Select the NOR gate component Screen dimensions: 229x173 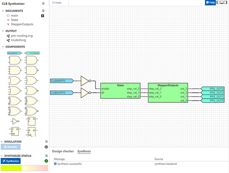(x=31, y=91)
